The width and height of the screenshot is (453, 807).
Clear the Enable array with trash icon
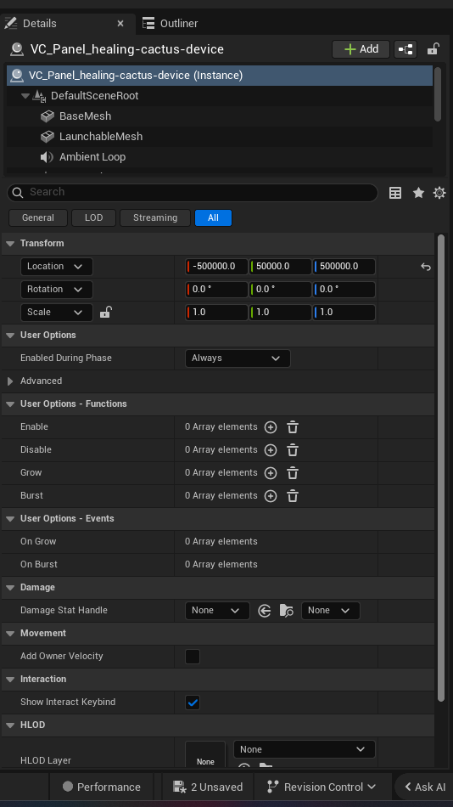click(x=293, y=427)
